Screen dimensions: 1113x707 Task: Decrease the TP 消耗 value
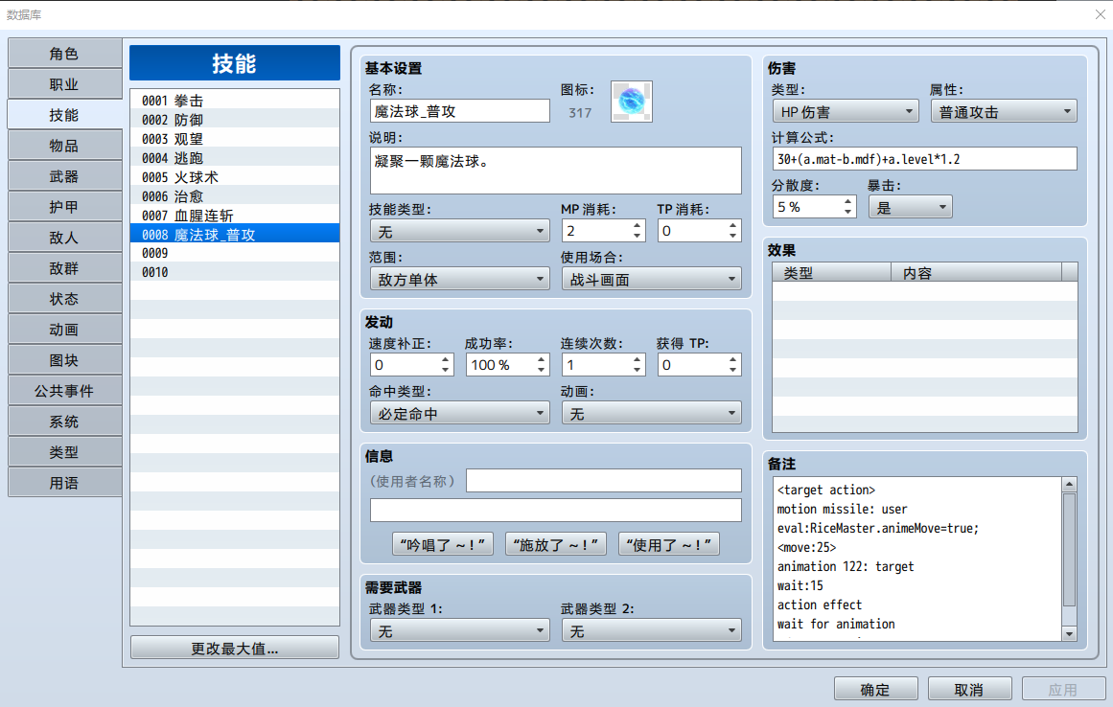(x=732, y=236)
